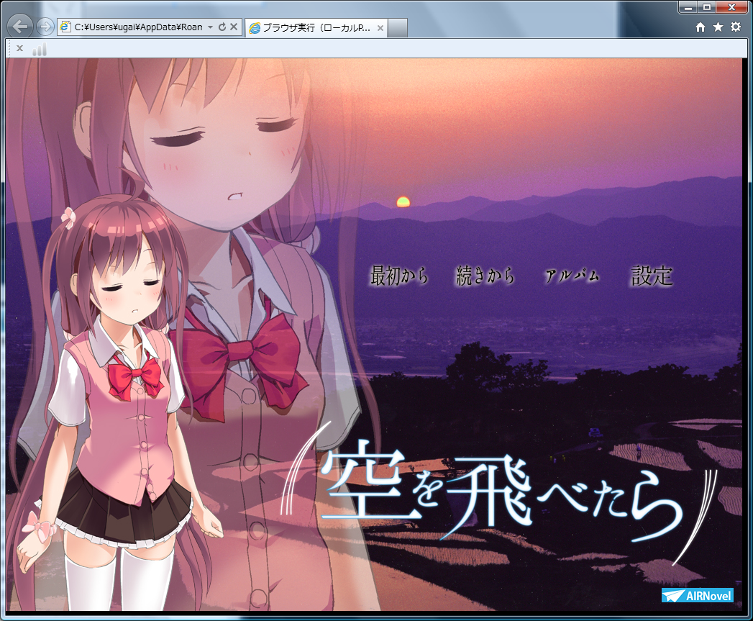Open the アルバム gallery
The height and width of the screenshot is (621, 753).
pyautogui.click(x=572, y=276)
